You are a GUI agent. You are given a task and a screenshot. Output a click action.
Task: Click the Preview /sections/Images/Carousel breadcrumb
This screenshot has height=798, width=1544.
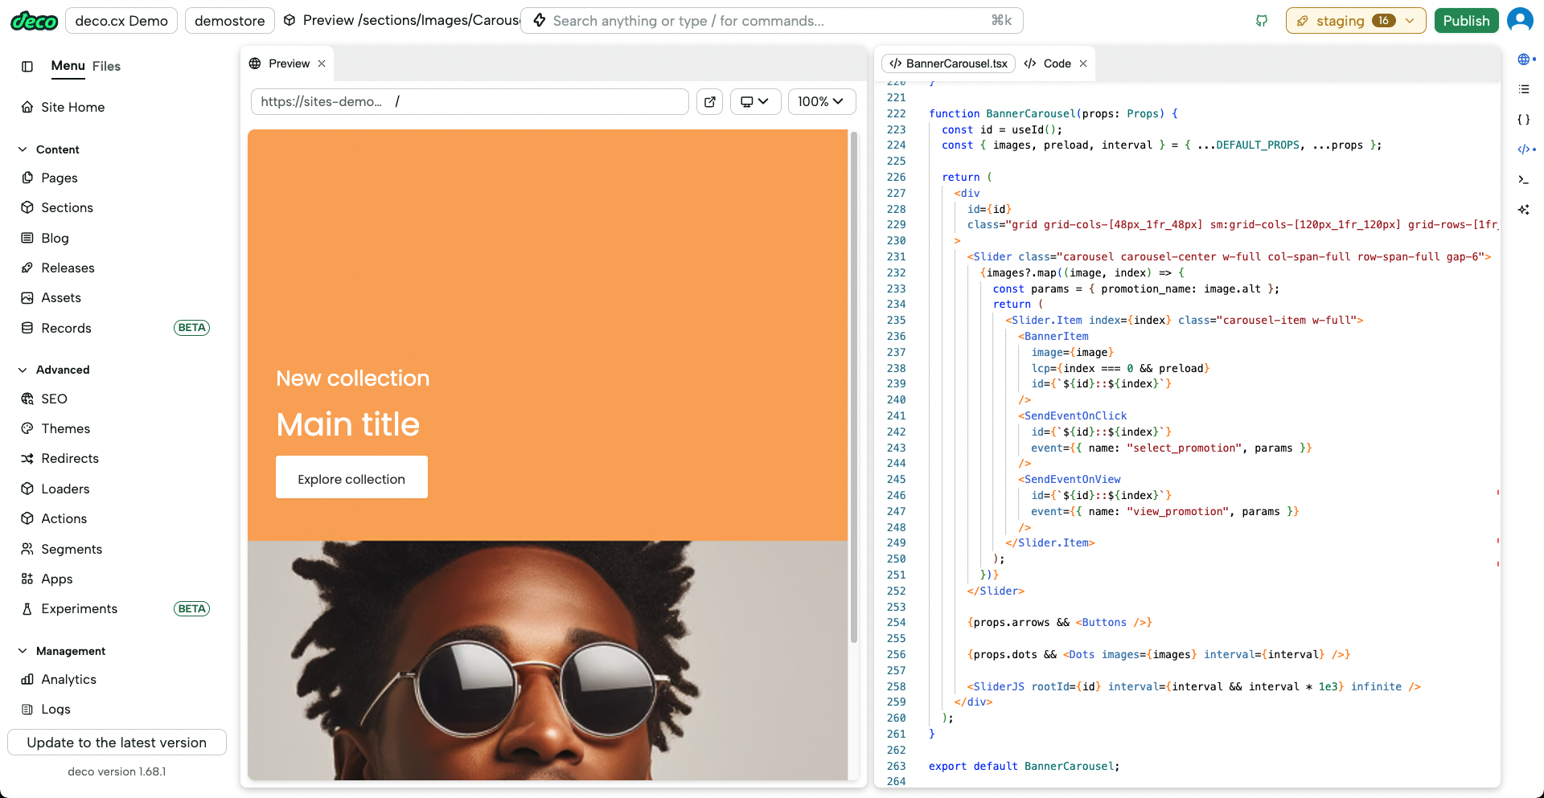pos(402,20)
